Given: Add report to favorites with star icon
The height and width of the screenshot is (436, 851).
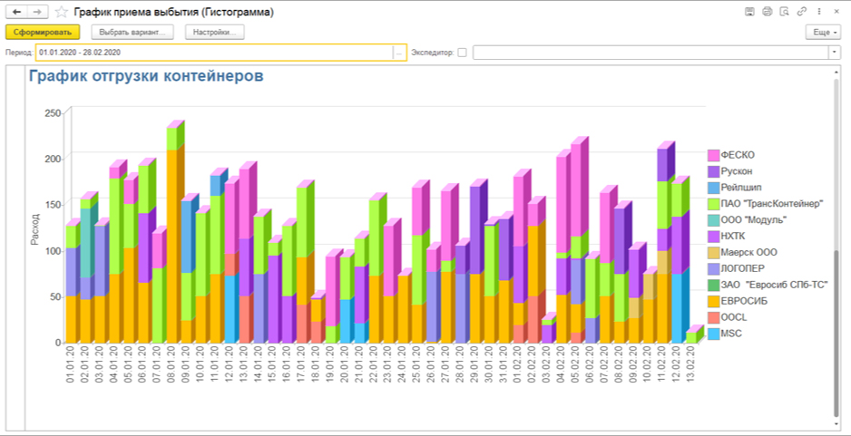Looking at the screenshot, I should click(61, 12).
